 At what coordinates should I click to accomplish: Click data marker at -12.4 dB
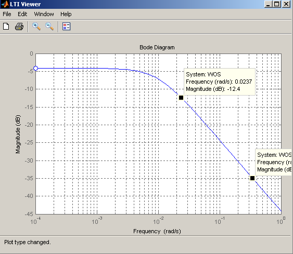click(x=181, y=98)
